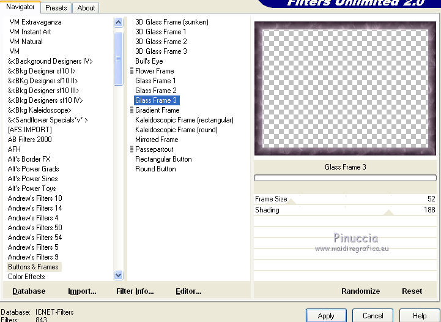
Task: Select Andrew's Filters 14 category
Action: click(35, 208)
